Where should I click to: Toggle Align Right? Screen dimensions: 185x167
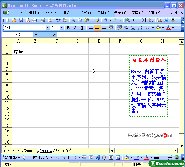coord(104,28)
